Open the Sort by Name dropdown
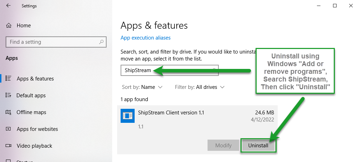This screenshot has height=162, width=359. 142,87
